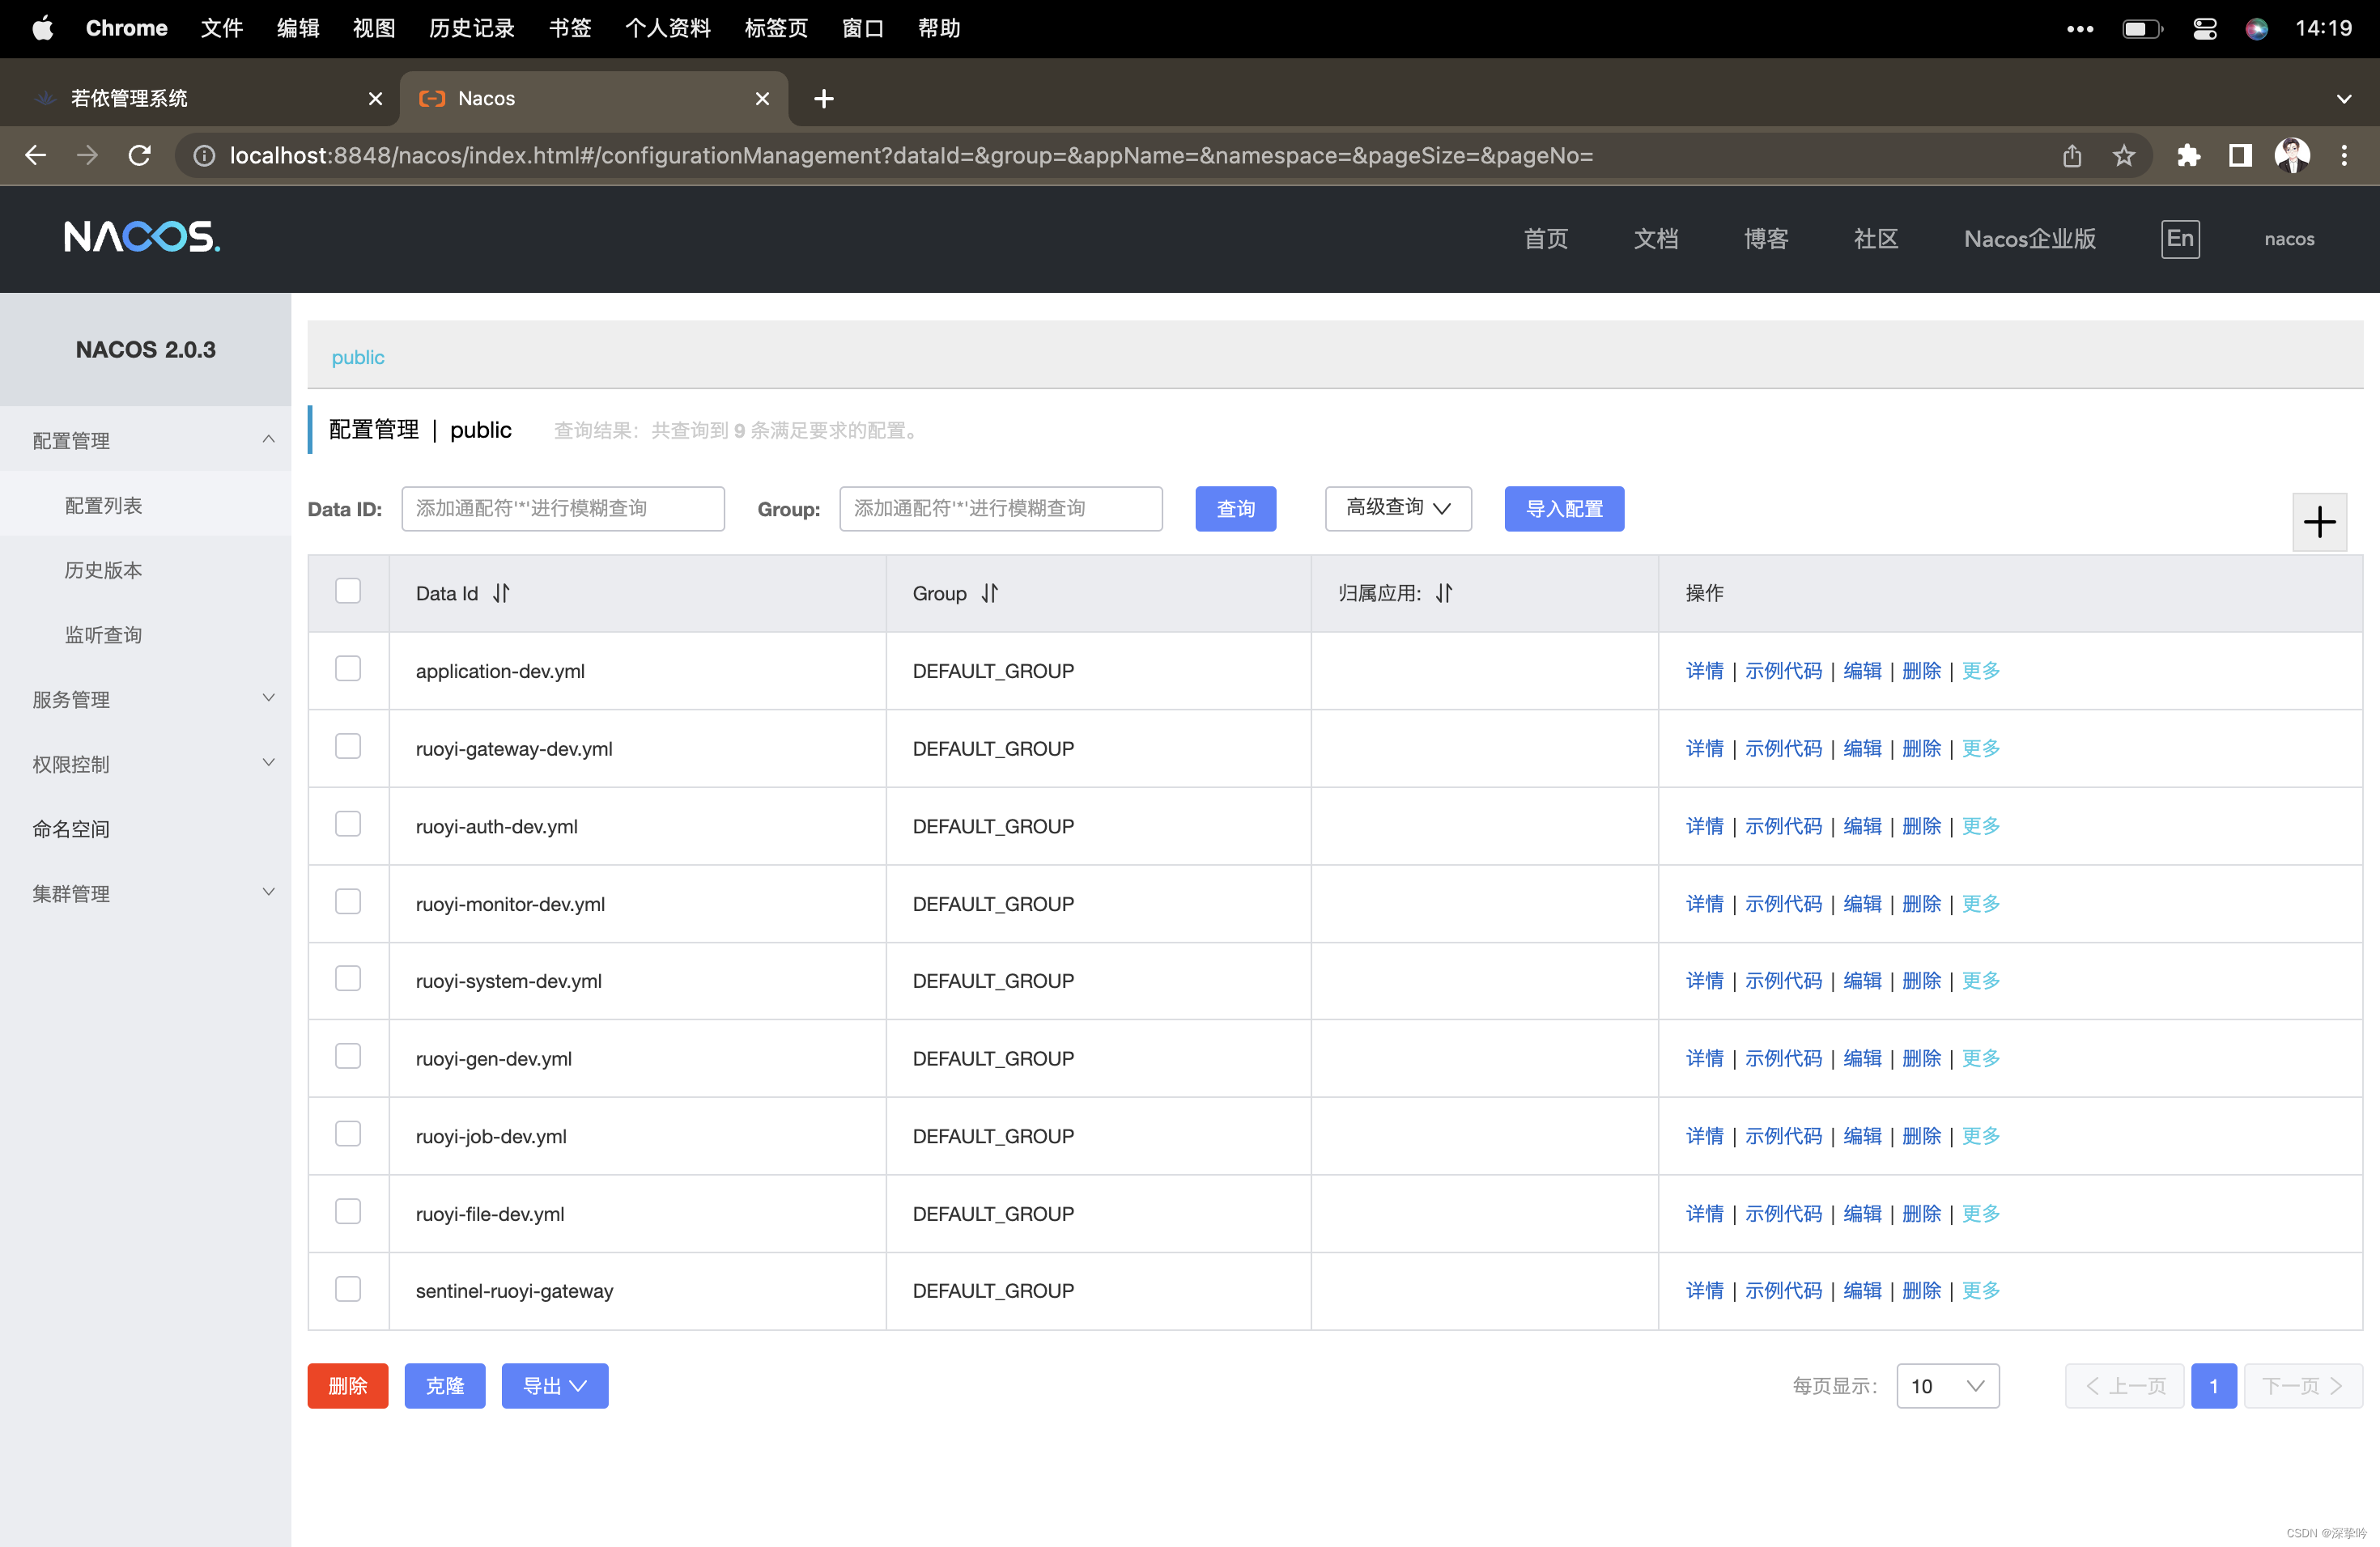Open macOS Control Center icon
Image resolution: width=2380 pixels, height=1547 pixels.
2205,28
